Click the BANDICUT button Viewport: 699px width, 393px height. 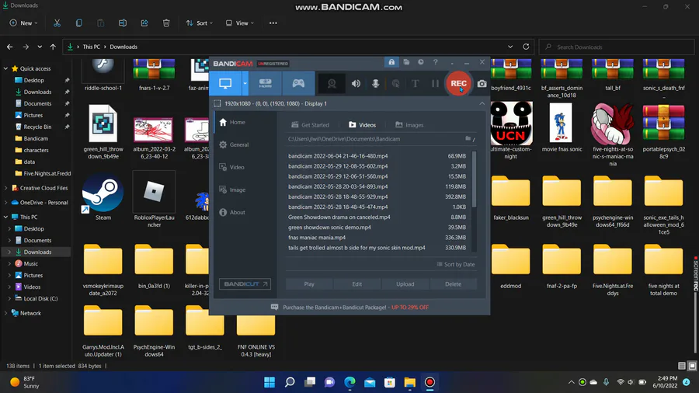point(245,283)
